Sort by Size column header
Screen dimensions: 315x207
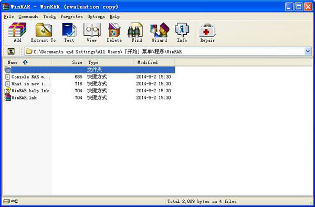tap(68, 62)
